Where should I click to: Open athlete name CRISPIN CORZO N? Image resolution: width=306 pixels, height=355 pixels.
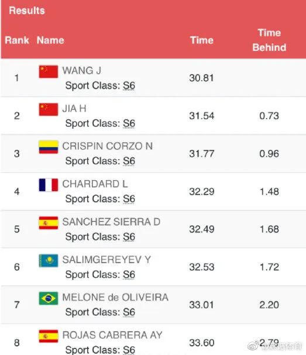(x=107, y=146)
